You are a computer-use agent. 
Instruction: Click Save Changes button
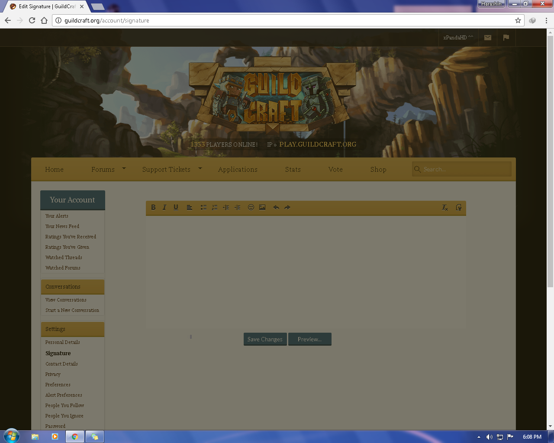pos(265,339)
